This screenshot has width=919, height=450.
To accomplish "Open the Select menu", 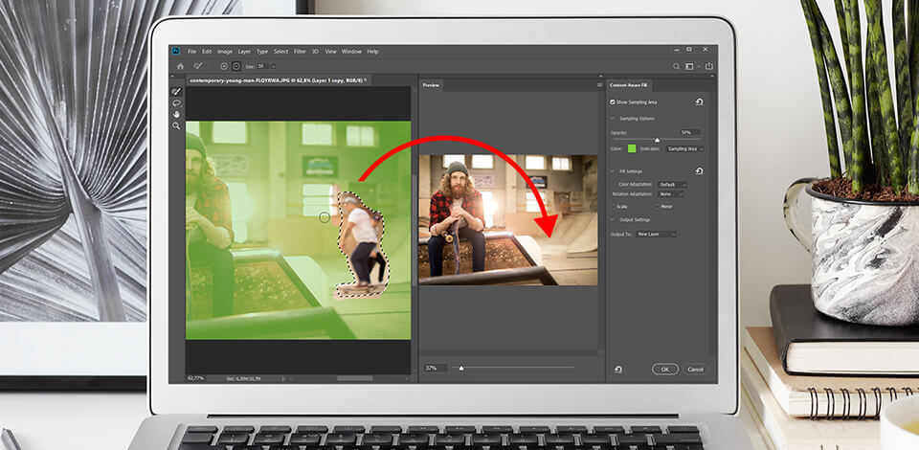I will [x=280, y=51].
